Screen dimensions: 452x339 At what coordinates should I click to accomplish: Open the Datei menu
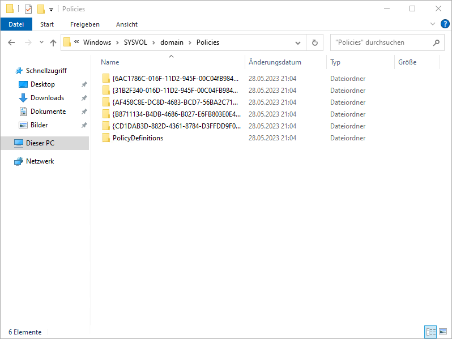(16, 24)
